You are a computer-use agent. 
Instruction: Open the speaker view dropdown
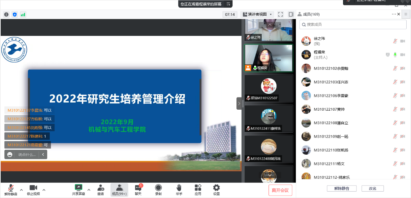click(x=257, y=14)
